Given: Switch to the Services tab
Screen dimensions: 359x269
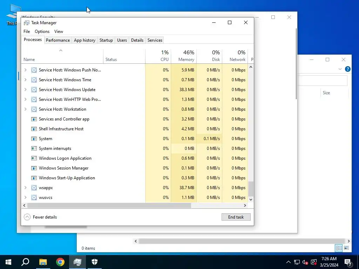Looking at the screenshot, I should click(x=155, y=40).
